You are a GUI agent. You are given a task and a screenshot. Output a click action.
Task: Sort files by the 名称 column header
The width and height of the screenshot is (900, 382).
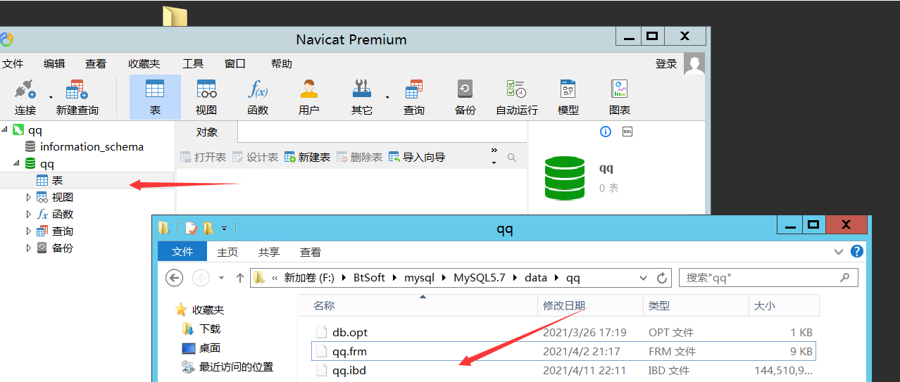[324, 306]
